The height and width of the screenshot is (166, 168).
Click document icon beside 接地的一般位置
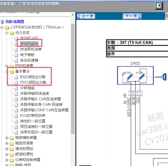16,121
